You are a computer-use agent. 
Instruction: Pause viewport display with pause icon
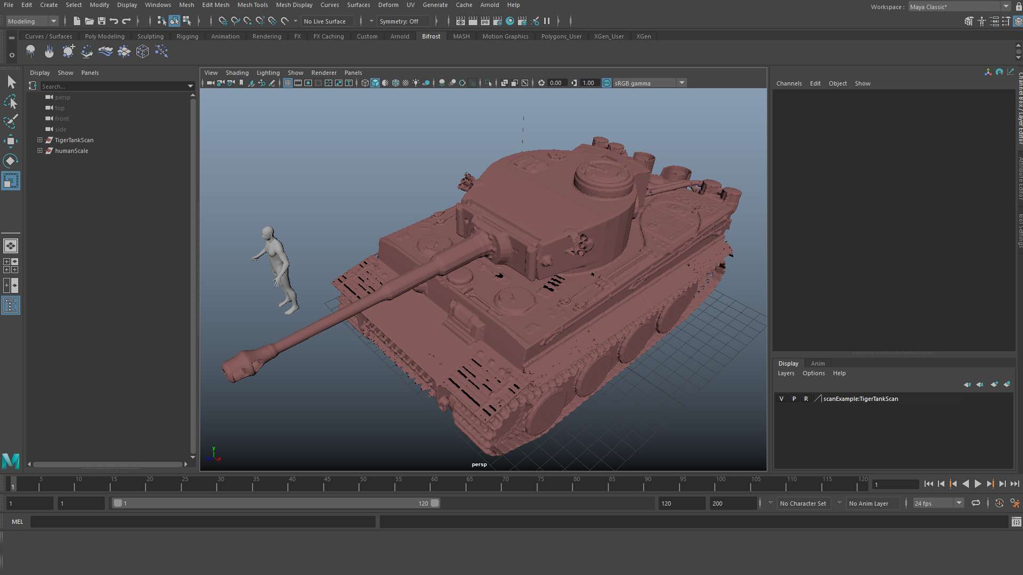point(547,21)
